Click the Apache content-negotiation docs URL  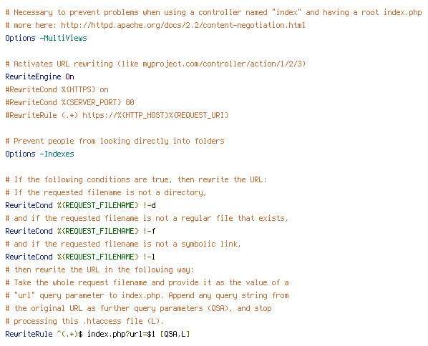coord(183,25)
